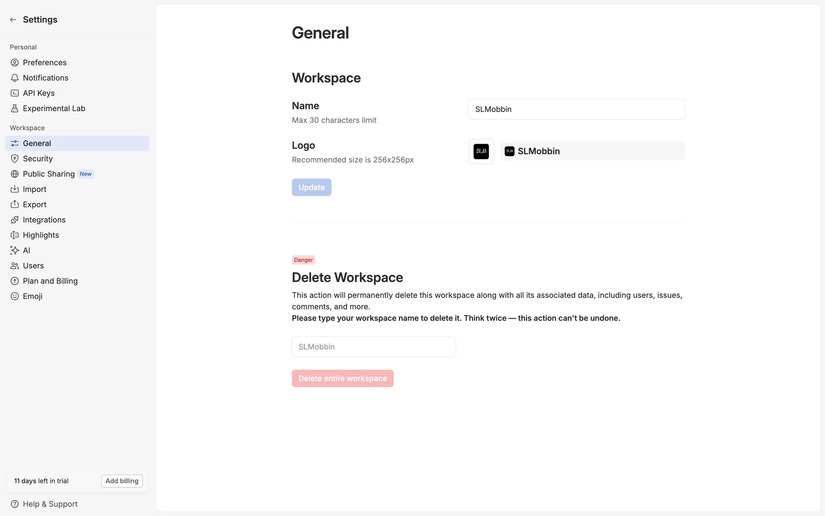Screen dimensions: 825x516
Task: Open the Export settings page
Action: click(34, 205)
